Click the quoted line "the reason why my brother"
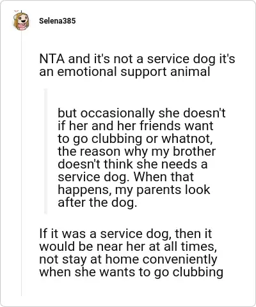 pyautogui.click(x=137, y=151)
